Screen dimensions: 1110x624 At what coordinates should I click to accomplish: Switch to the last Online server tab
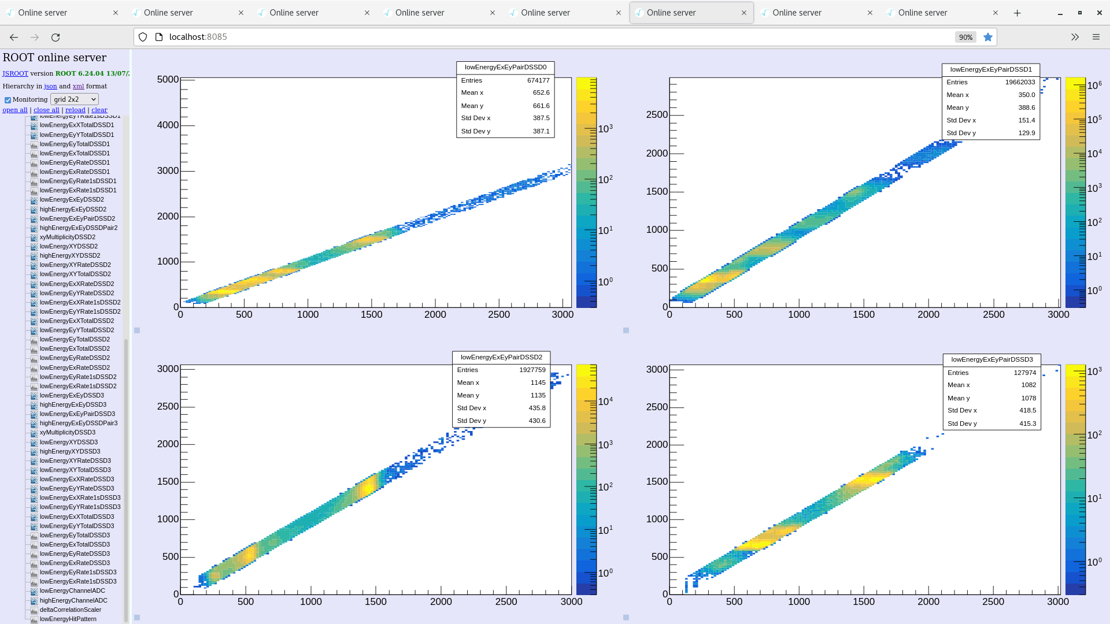click(x=937, y=13)
